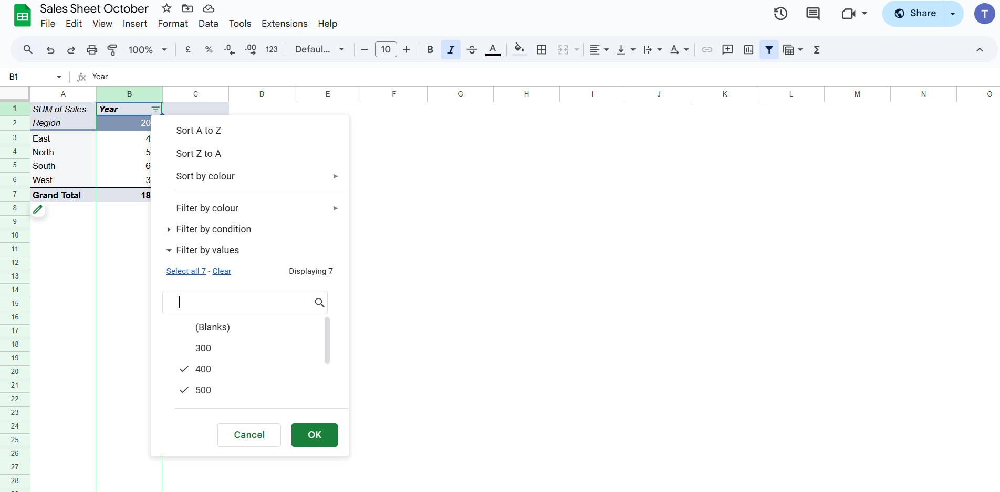
Task: Open the Extensions menu
Action: (284, 24)
